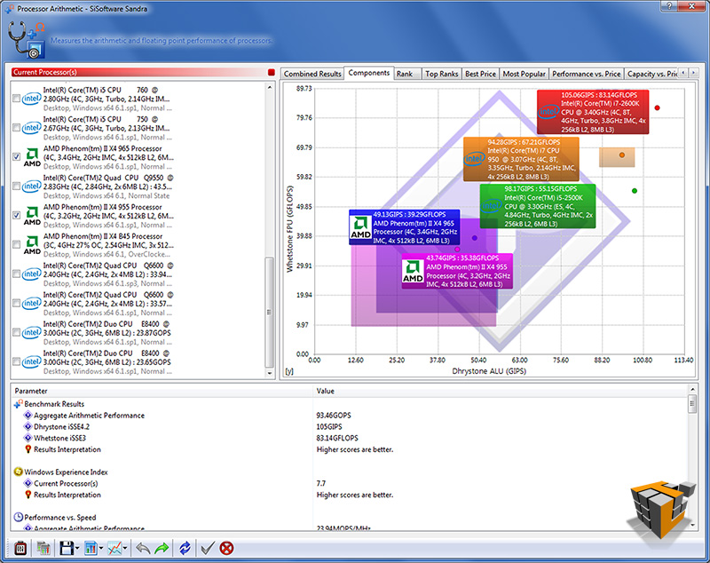Click the orange i7 950 data point on chart
This screenshot has height=563, width=710.
[x=622, y=155]
